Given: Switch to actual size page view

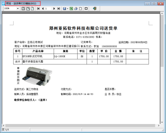Looking at the screenshot, I should coord(32,9).
